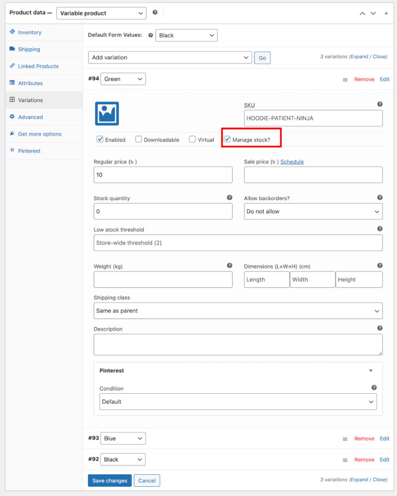397x496 pixels.
Task: Click the SKU input field
Action: coord(313,118)
